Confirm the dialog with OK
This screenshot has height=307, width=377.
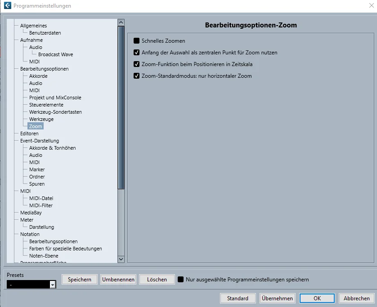317,298
